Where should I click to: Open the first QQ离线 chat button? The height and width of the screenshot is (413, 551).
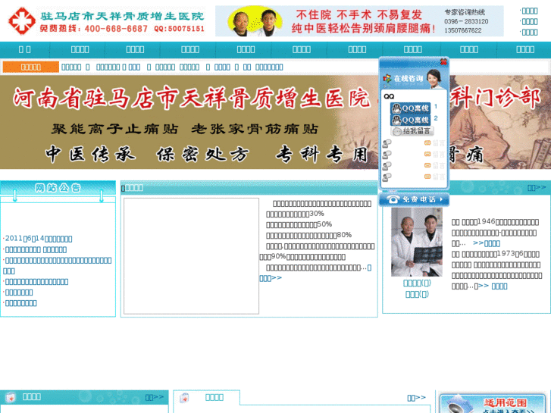[x=410, y=108]
